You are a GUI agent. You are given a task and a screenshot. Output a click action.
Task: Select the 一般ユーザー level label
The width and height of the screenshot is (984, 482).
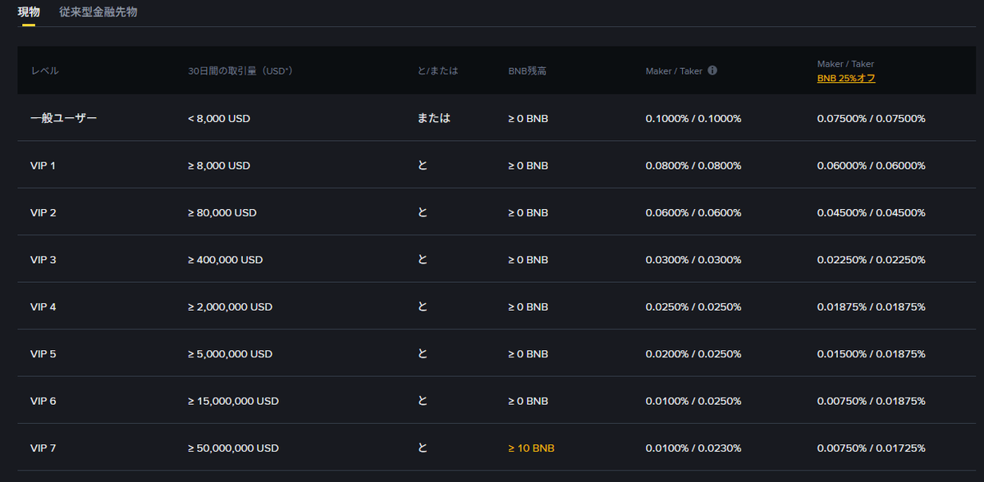tap(63, 118)
